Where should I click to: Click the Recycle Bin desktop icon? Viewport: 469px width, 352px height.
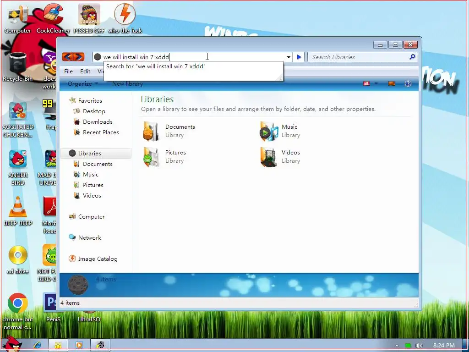point(18,67)
